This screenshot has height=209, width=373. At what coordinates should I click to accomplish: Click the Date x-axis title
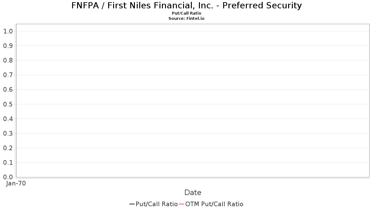tap(193, 193)
